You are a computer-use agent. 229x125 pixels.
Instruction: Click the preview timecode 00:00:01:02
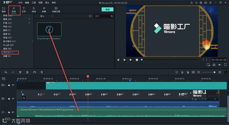coord(219,60)
